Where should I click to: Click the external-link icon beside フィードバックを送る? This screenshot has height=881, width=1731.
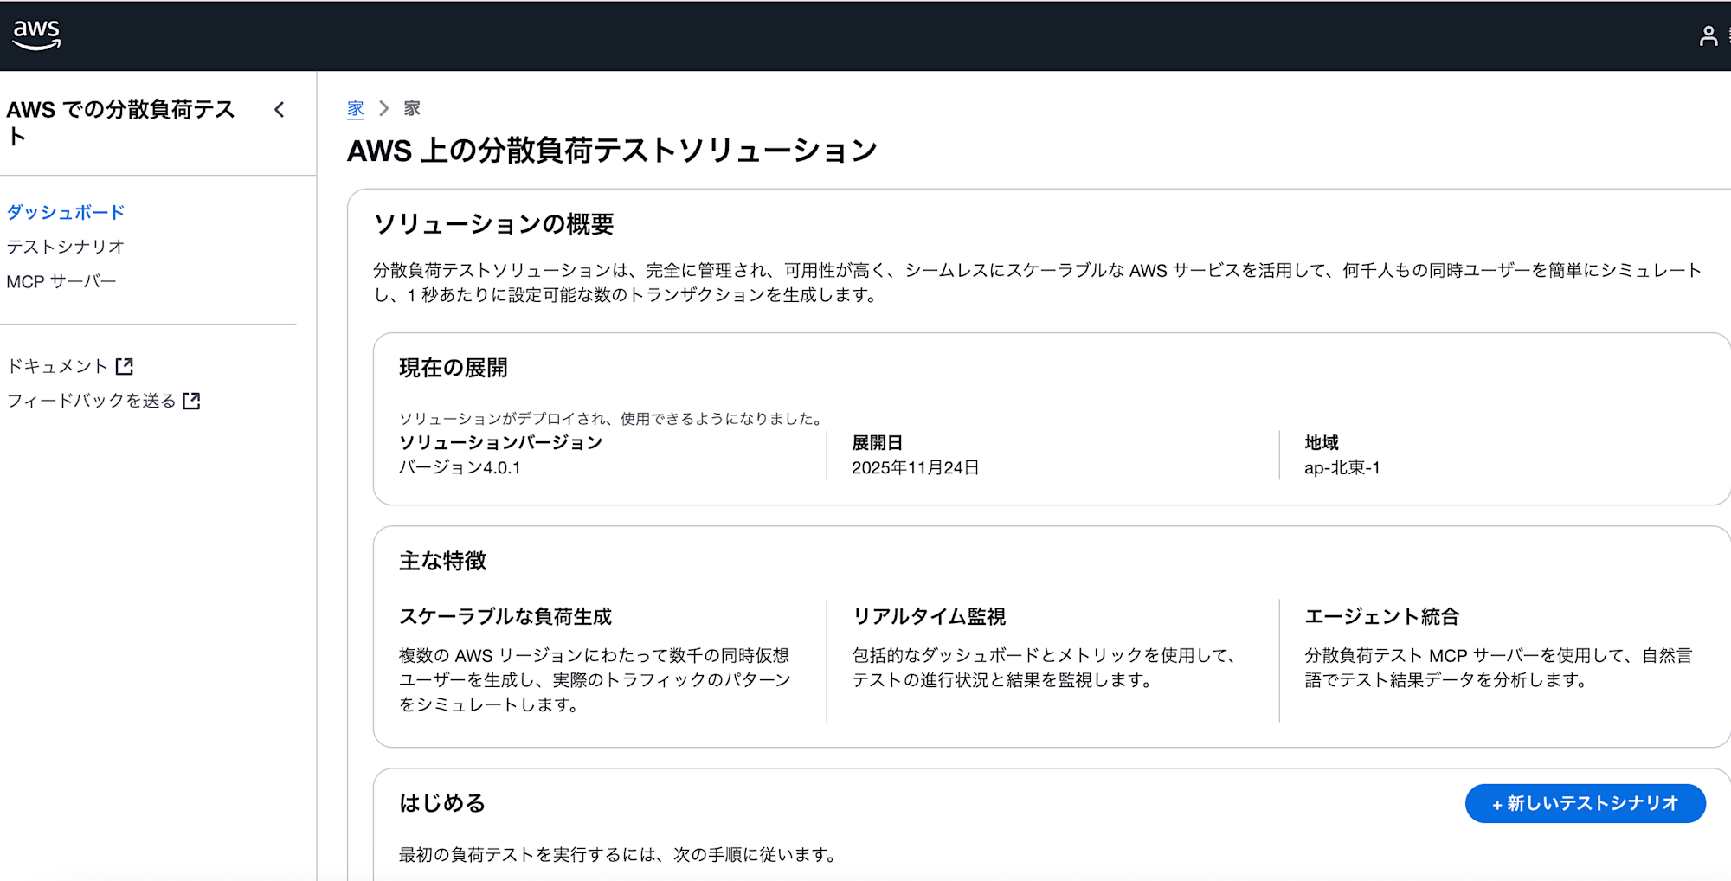pos(192,401)
